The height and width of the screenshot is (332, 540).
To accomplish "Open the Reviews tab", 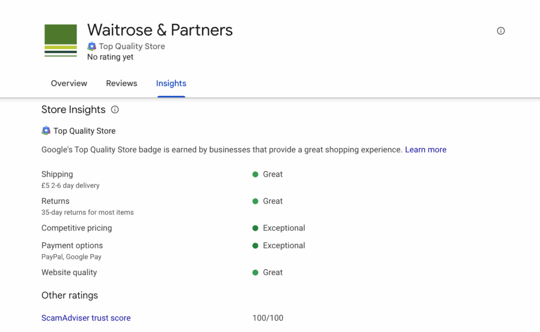I will [122, 83].
